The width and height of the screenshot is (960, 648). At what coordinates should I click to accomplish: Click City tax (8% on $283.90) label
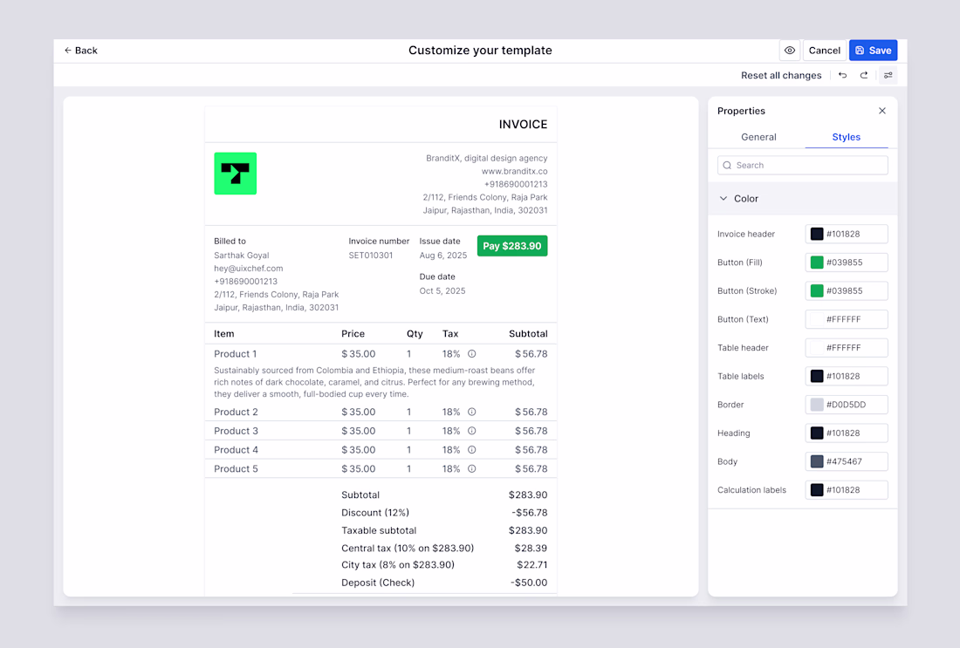coord(397,565)
